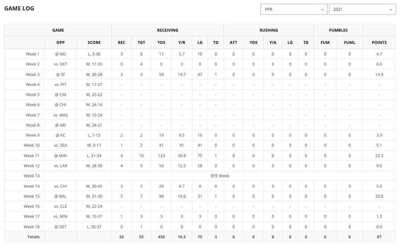Click the POINTS column header

coord(379,42)
